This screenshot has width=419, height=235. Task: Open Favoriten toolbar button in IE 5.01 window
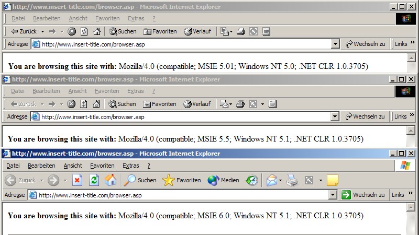tap(160, 31)
